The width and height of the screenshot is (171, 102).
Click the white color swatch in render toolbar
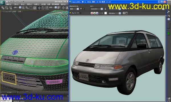coord(105,13)
